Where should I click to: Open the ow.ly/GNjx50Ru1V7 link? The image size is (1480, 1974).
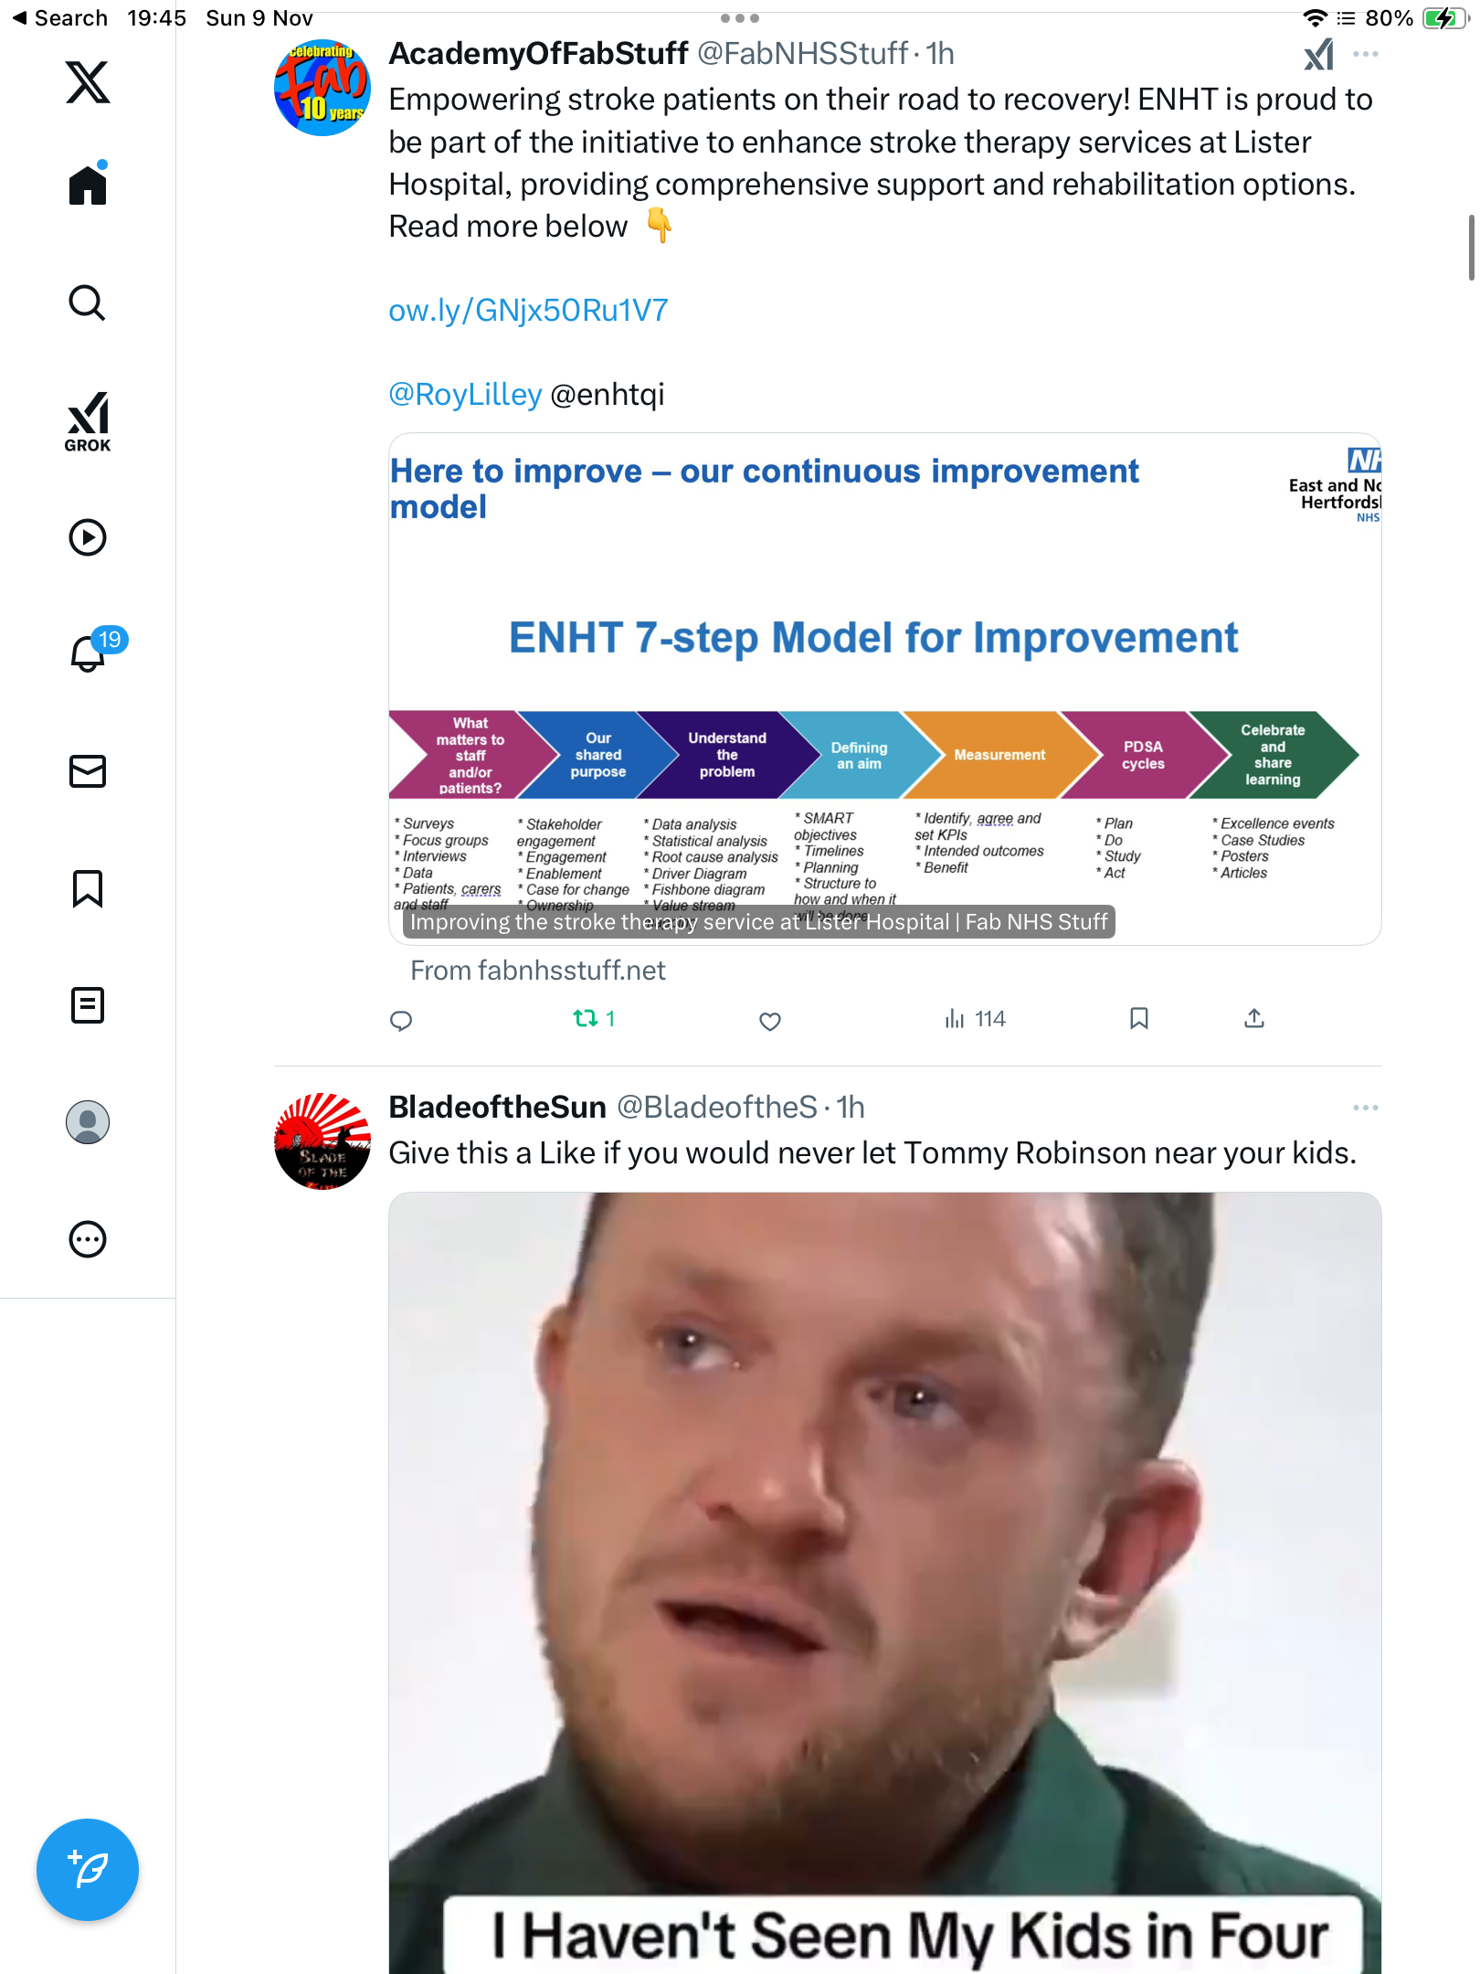pyautogui.click(x=528, y=311)
